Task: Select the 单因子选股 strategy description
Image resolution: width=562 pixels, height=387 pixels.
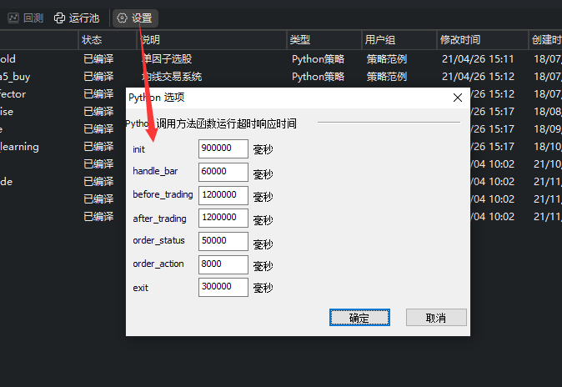Action: [167, 59]
